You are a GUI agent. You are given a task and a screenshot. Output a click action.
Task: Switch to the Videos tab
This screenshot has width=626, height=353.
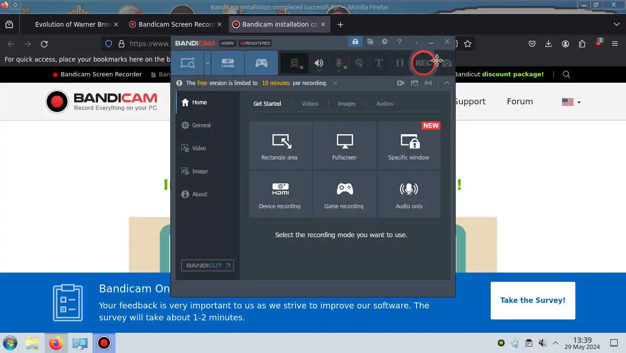coord(310,104)
